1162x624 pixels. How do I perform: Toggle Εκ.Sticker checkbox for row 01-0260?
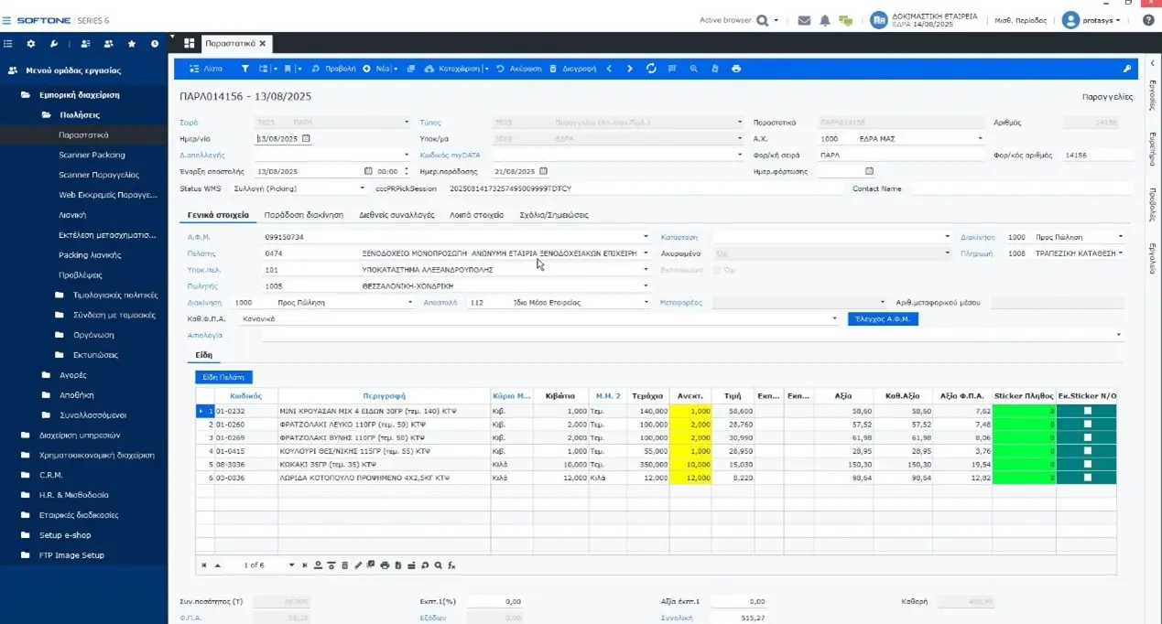1087,425
